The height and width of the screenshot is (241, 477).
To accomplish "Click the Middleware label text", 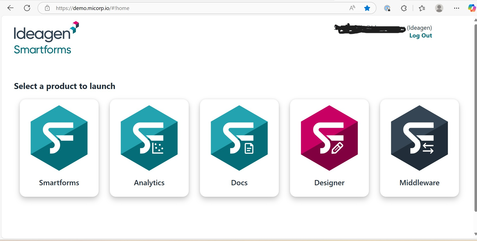I will pos(419,183).
